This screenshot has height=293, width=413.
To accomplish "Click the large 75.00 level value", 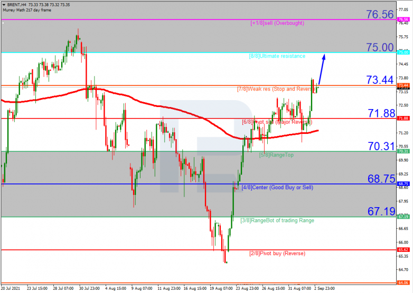I will pyautogui.click(x=380, y=47).
